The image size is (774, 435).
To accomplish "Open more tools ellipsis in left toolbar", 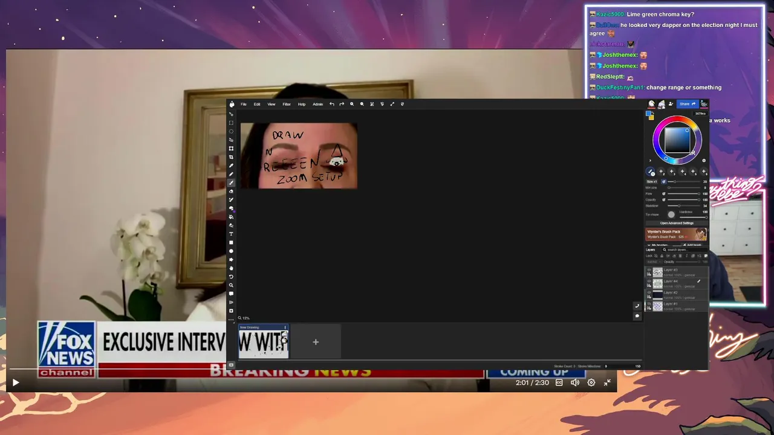I will [x=231, y=319].
